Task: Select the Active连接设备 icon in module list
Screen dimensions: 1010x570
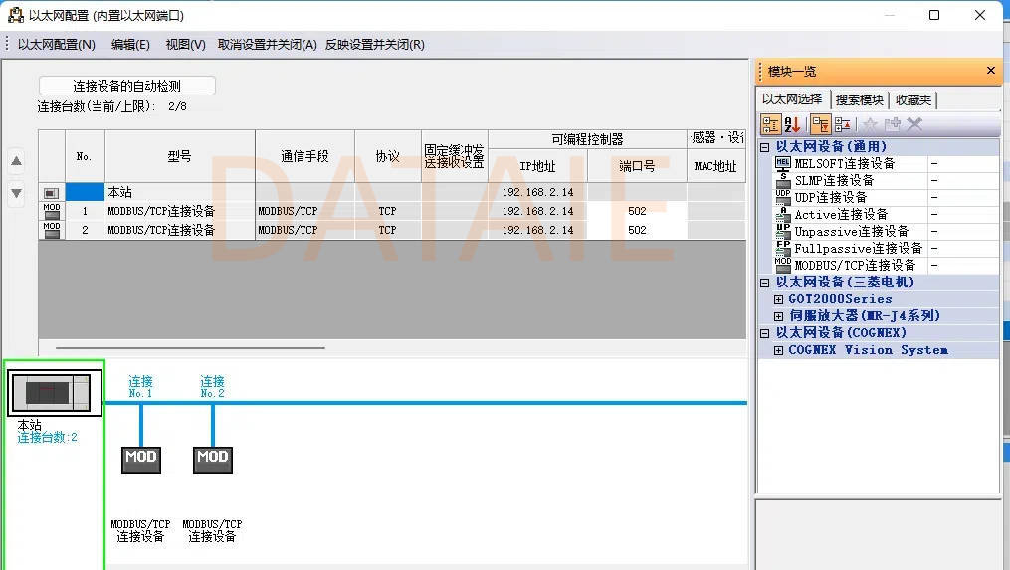Action: (782, 214)
